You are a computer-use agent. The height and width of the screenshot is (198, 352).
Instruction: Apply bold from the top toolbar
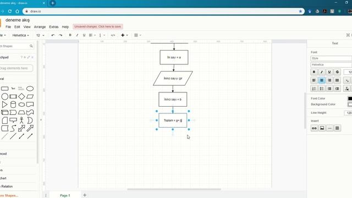[70, 35]
